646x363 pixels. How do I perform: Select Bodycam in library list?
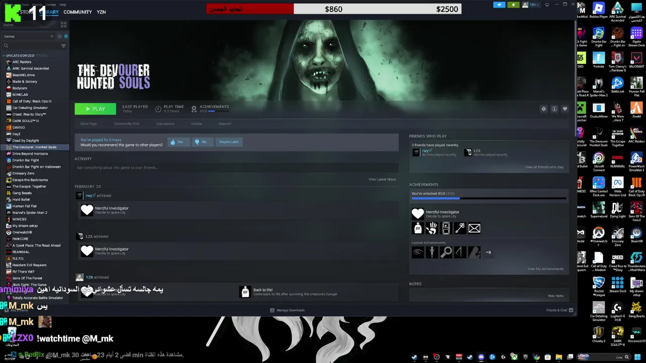pos(20,88)
